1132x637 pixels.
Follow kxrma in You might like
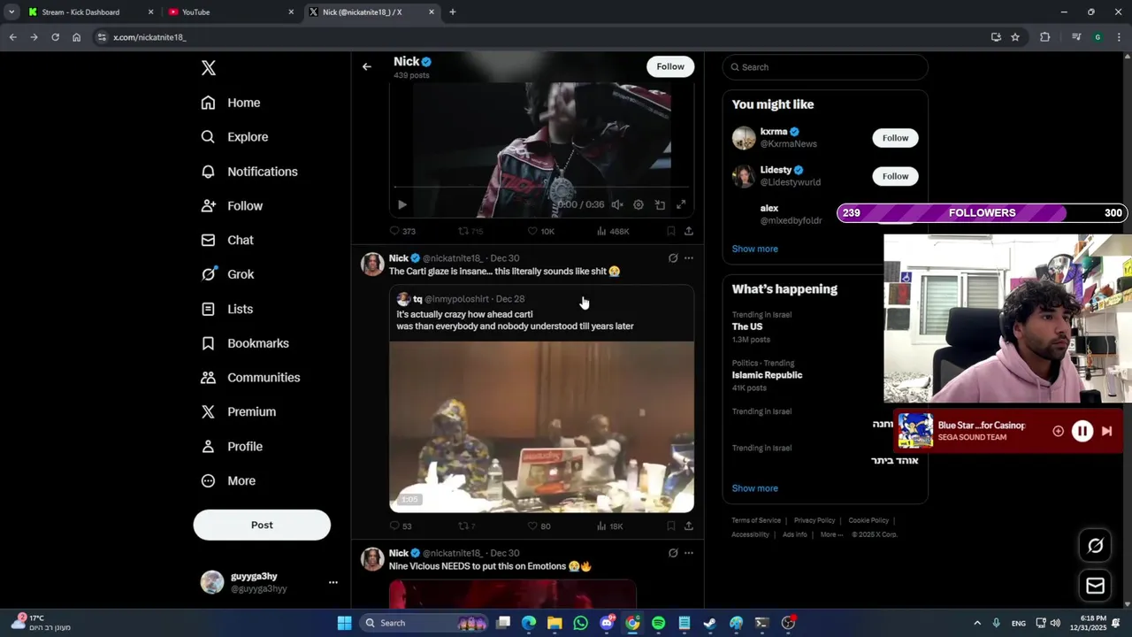pos(895,138)
